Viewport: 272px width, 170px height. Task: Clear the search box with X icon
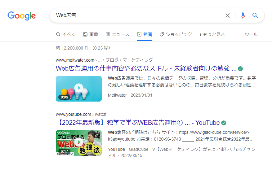pos(228,15)
